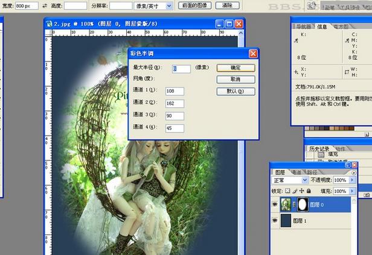This screenshot has height=255, width=372.
Task: Click the resolution input field
Action: [x=121, y=6]
